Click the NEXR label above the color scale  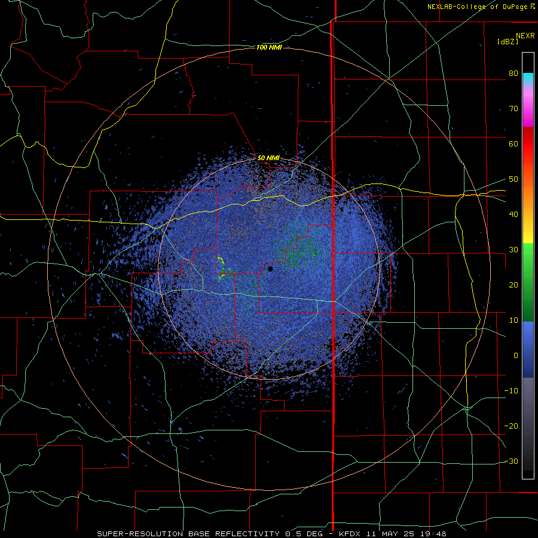525,36
